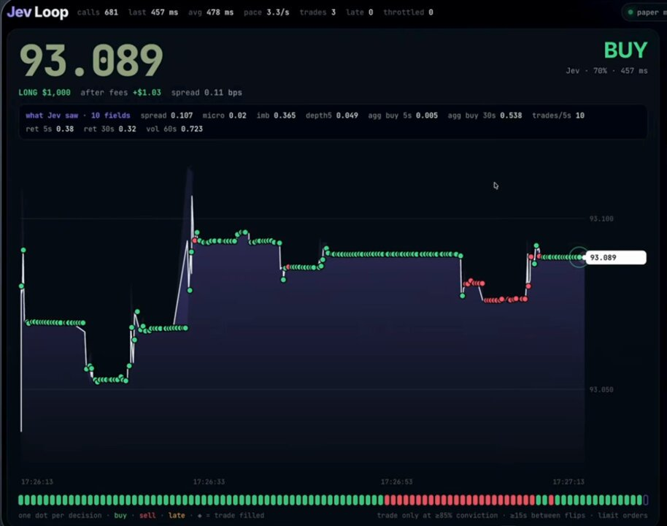667x526 pixels.
Task: Click the pace 3.3/s stat
Action: pos(266,12)
